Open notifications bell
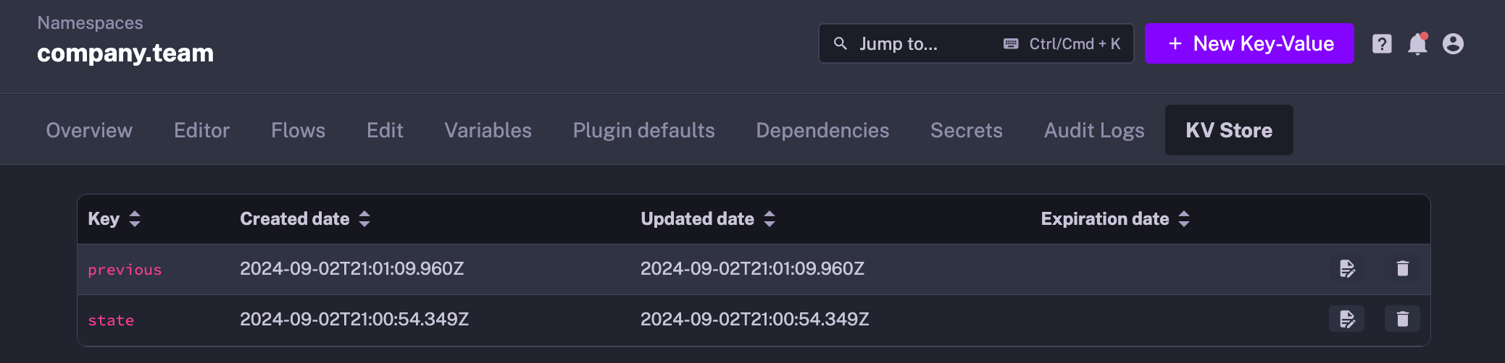 pyautogui.click(x=1417, y=44)
